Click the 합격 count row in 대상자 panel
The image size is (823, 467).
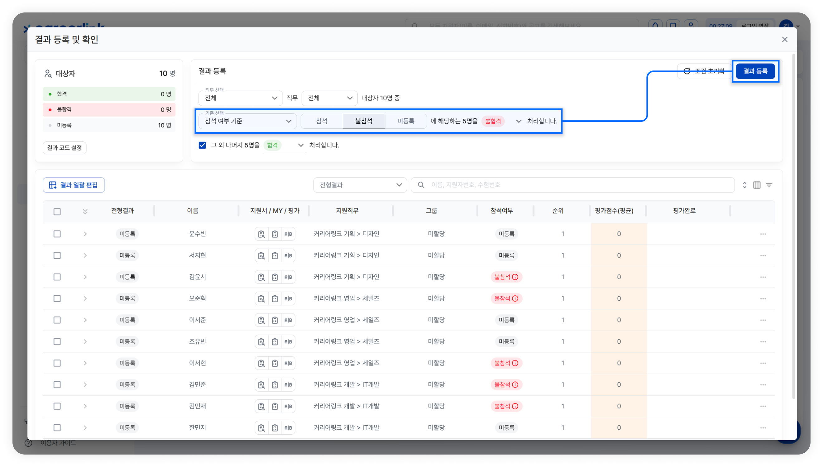click(x=109, y=94)
